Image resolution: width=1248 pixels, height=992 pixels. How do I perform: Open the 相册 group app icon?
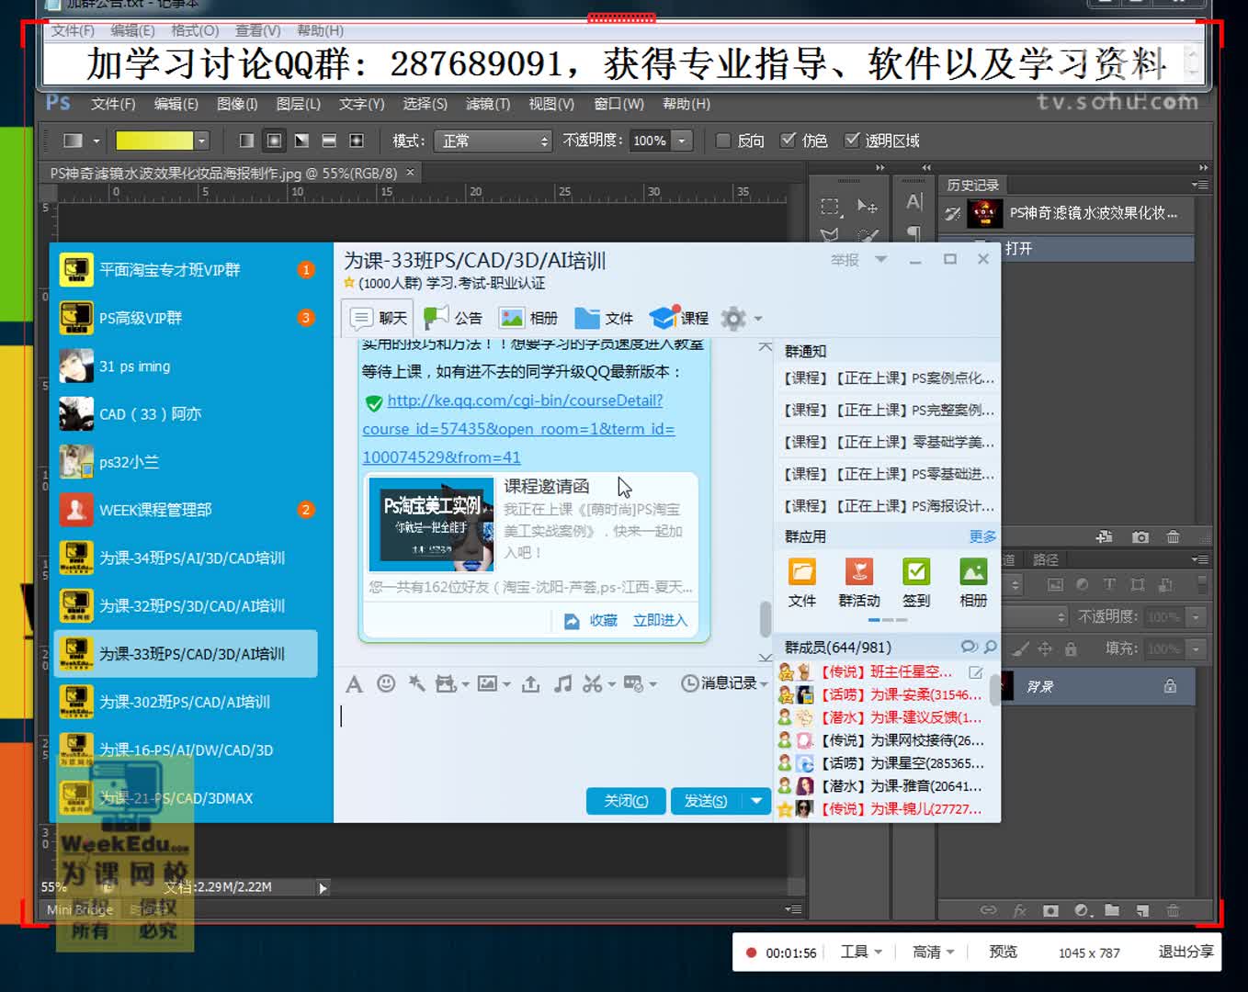click(973, 572)
